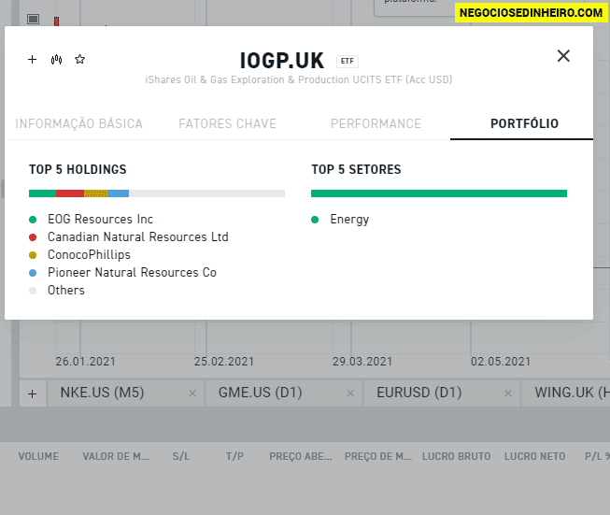Open chart via candlestick icon
610x515 pixels.
pyautogui.click(x=56, y=60)
